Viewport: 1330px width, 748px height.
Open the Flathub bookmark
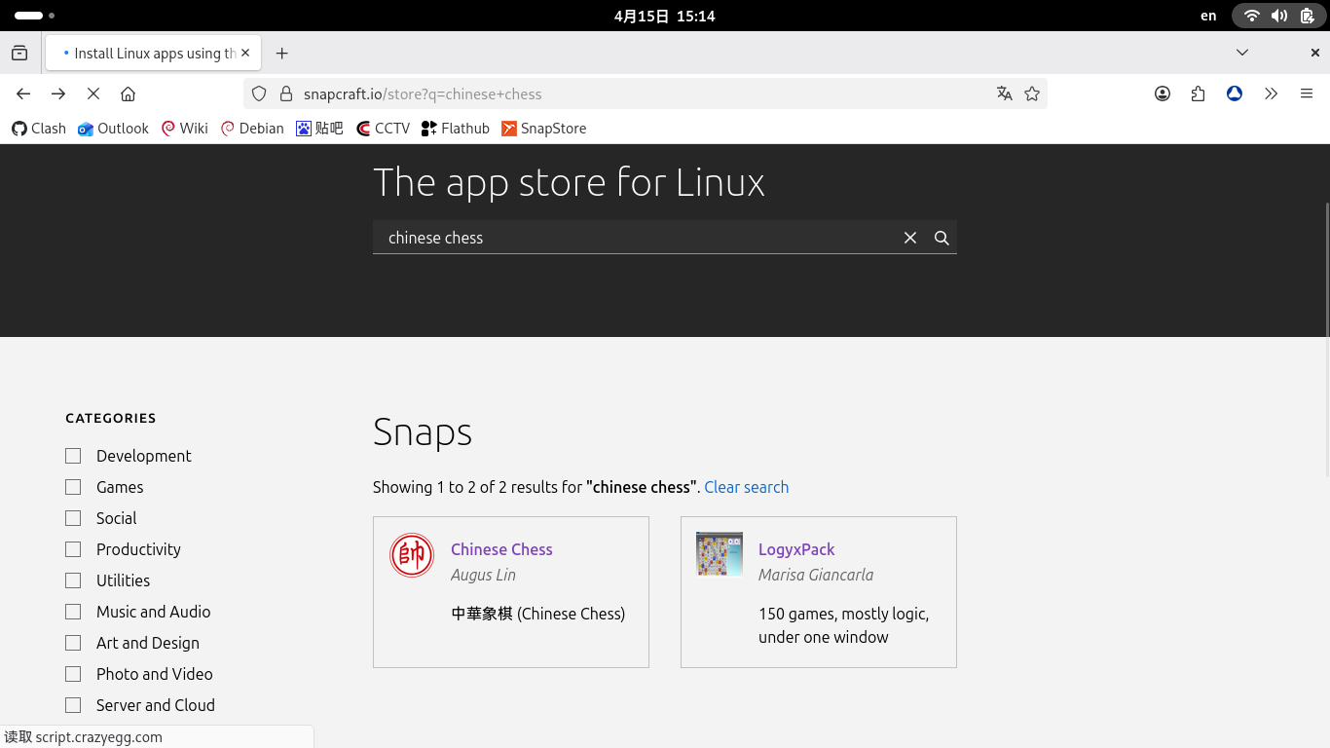pyautogui.click(x=455, y=129)
